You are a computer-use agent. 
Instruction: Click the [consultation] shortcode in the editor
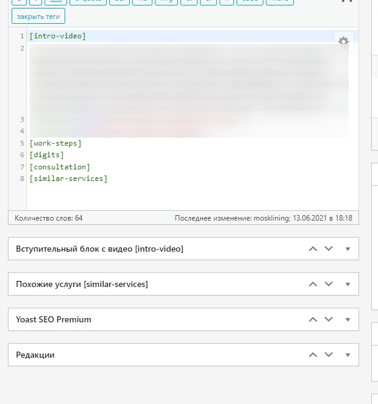click(60, 167)
